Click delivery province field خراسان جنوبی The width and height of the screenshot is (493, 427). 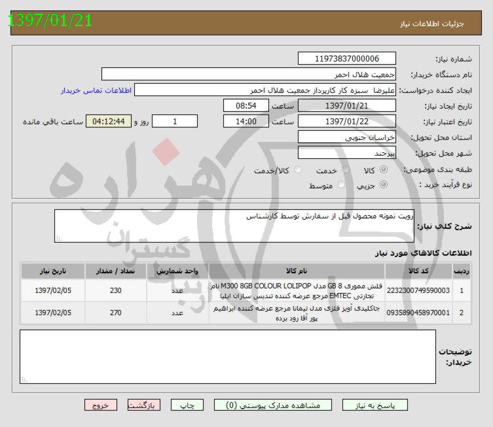pos(347,137)
